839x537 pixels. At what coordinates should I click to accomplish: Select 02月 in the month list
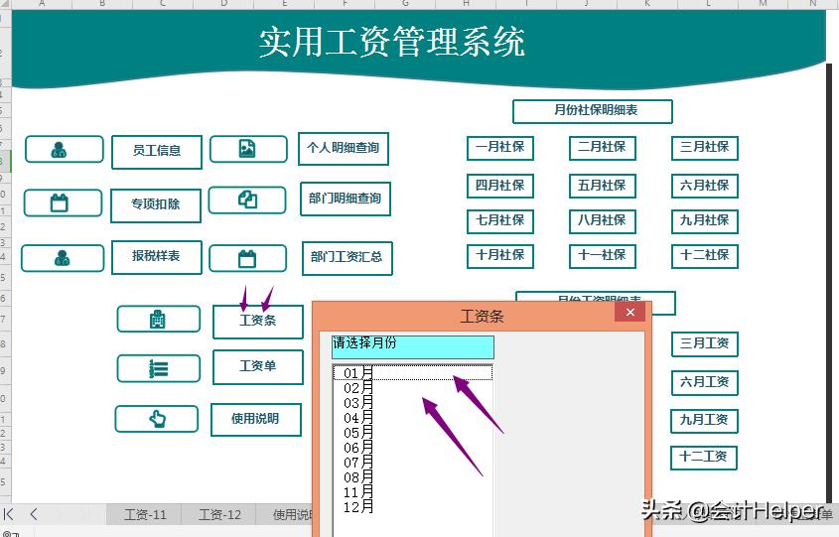[412, 388]
